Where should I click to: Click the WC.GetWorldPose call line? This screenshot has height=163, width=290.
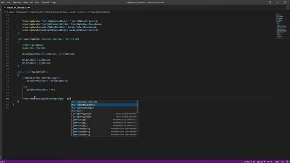(49, 54)
